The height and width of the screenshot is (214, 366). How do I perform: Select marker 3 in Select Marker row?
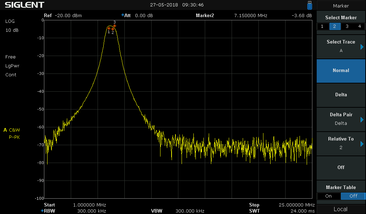[x=347, y=26]
